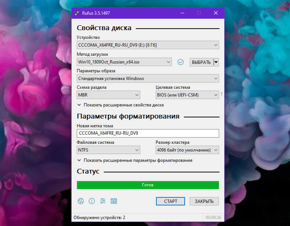Open the cluster size 4096 байт dropdown
290x226 pixels.
click(x=187, y=150)
